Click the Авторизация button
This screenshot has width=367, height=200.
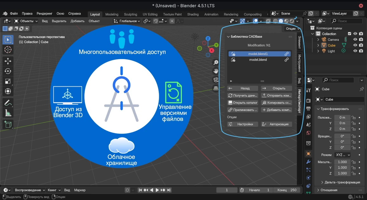(280, 124)
